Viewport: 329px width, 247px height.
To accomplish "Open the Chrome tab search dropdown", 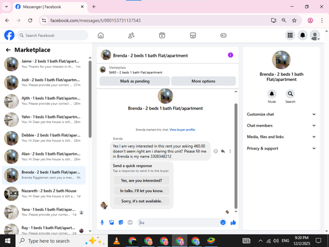I will 7,7.
